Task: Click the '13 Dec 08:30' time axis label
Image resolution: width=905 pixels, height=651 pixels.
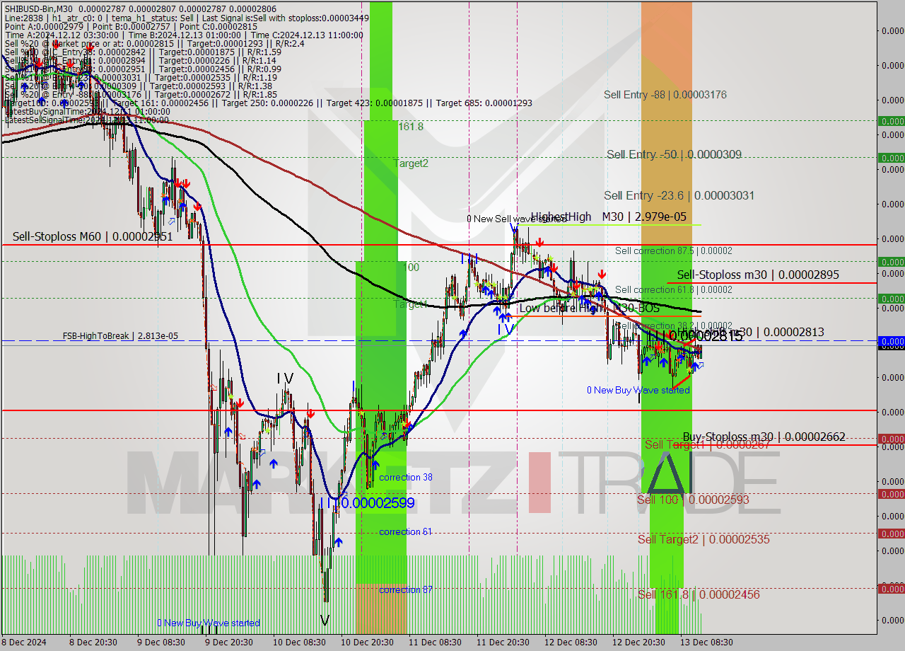Action: (x=706, y=643)
